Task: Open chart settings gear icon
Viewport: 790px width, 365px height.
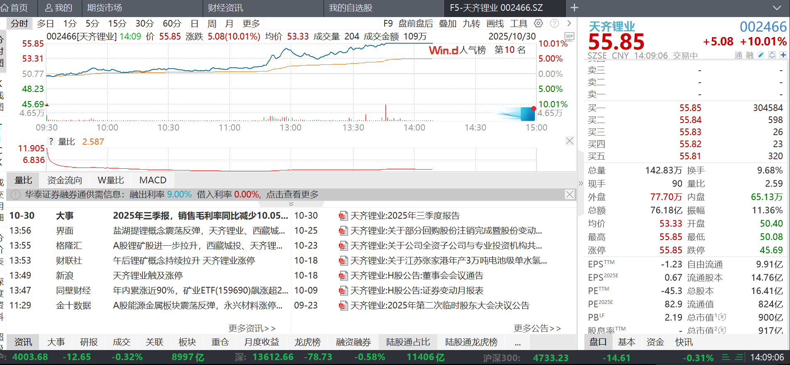Action: click(538, 23)
